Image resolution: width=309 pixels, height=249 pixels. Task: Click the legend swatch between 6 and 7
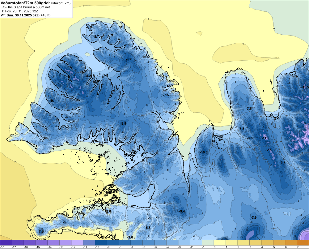pos(291,243)
